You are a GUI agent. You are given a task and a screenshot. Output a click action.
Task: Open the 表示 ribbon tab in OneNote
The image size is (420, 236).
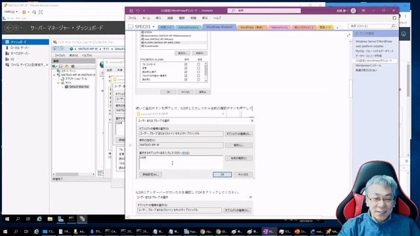[205, 18]
